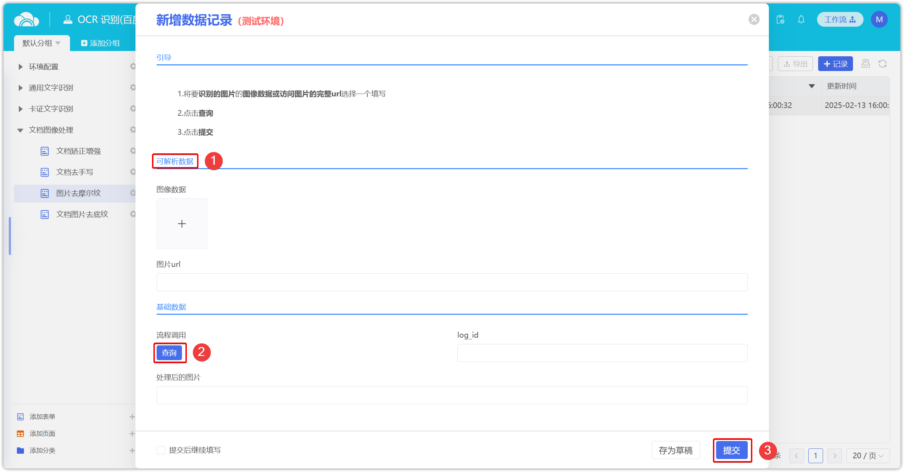Open the M user avatar menu

[879, 19]
